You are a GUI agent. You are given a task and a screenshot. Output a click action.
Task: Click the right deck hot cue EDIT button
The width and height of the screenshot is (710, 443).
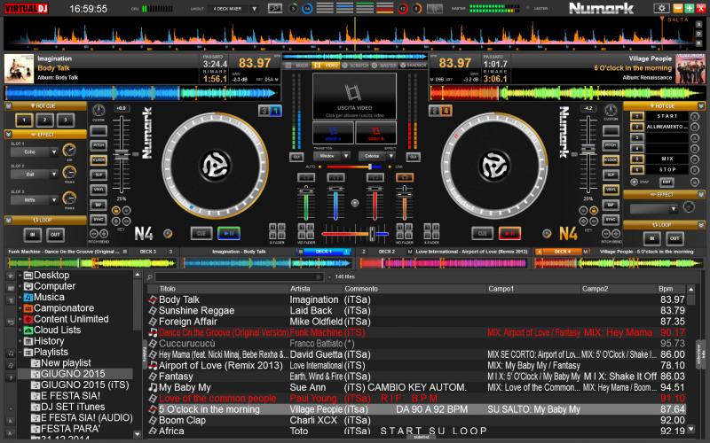click(667, 183)
